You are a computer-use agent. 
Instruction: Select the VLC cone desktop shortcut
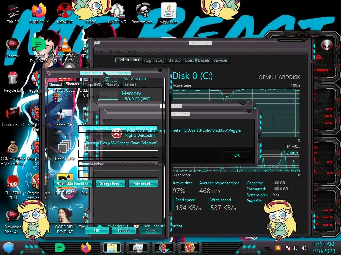pos(65,50)
